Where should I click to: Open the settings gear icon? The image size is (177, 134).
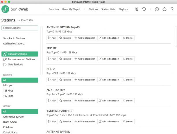[164, 9]
